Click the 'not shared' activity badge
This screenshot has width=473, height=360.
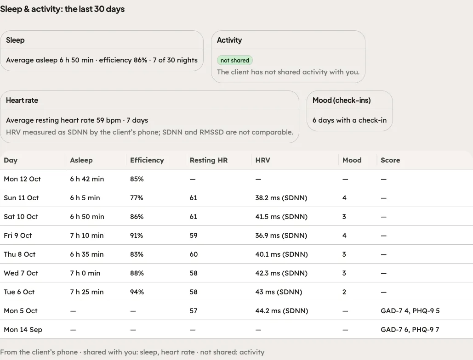click(235, 60)
